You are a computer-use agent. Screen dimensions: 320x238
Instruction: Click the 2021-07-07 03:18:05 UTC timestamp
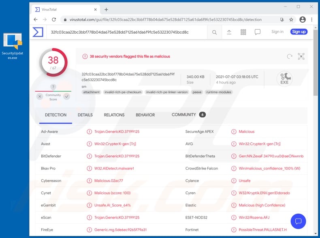237,77
